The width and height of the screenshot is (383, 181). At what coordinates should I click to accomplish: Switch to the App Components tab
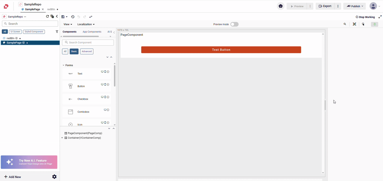[92, 32]
